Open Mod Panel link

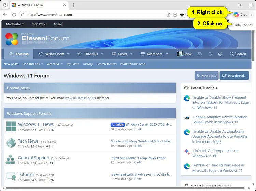click(x=39, y=24)
